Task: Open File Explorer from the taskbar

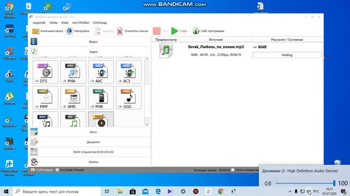Action: pos(120,191)
